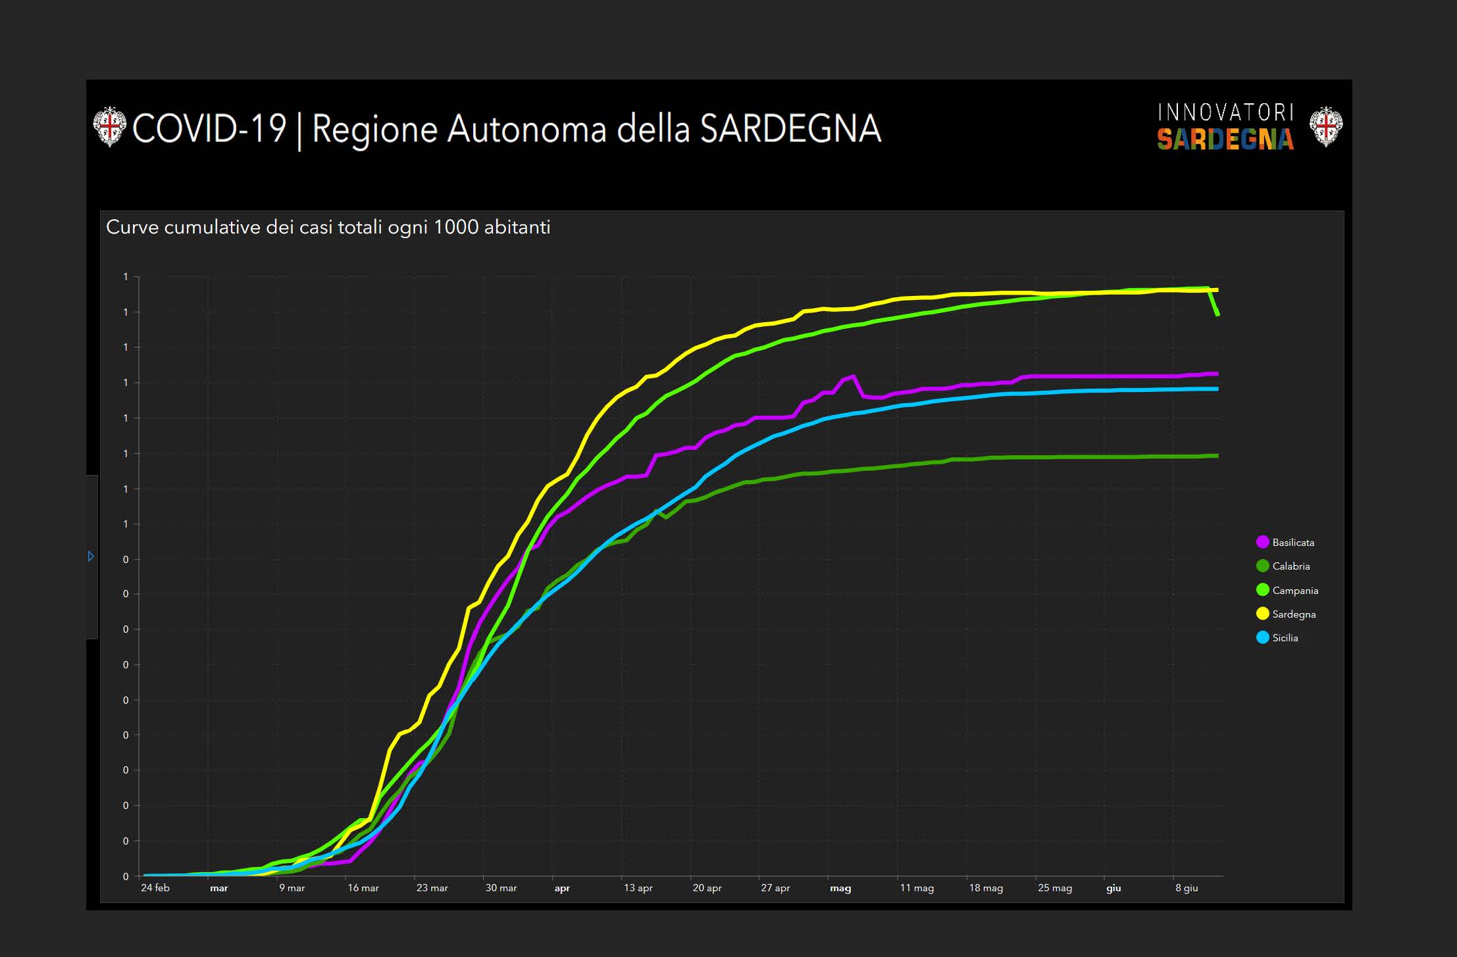
Task: Click the Basilicata spike near early May
Action: point(853,377)
